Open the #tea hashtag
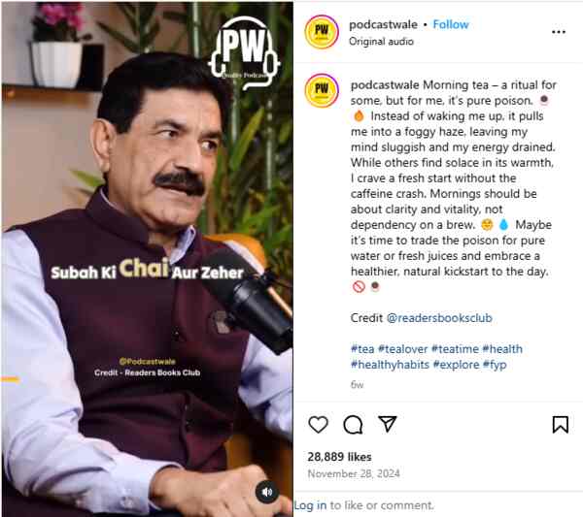The height and width of the screenshot is (517, 583). click(362, 349)
